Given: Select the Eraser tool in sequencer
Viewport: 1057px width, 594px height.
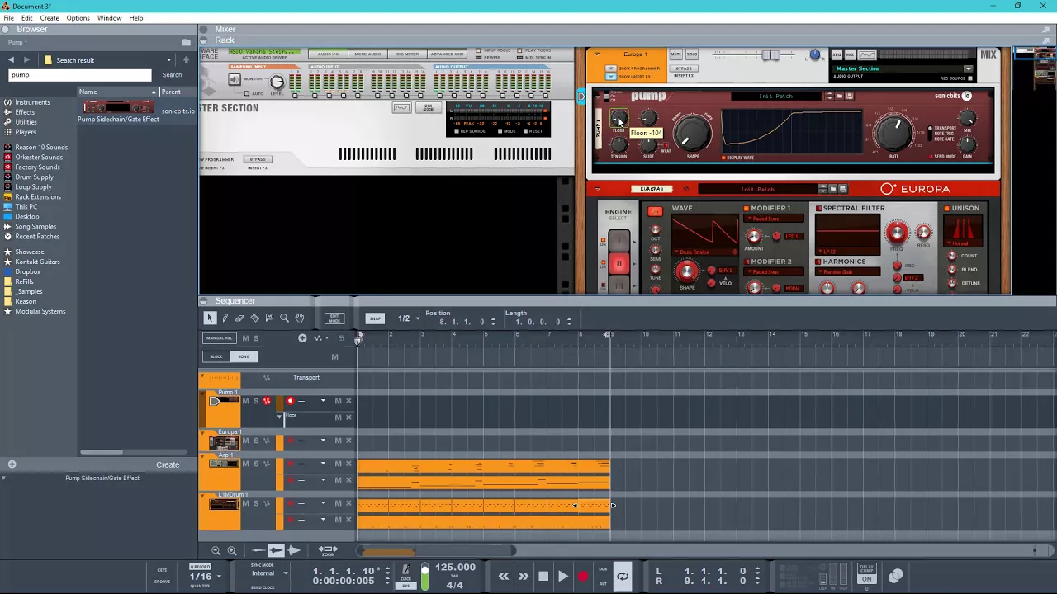Looking at the screenshot, I should pos(239,318).
